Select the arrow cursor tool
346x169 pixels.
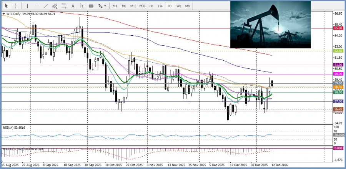[6, 6]
